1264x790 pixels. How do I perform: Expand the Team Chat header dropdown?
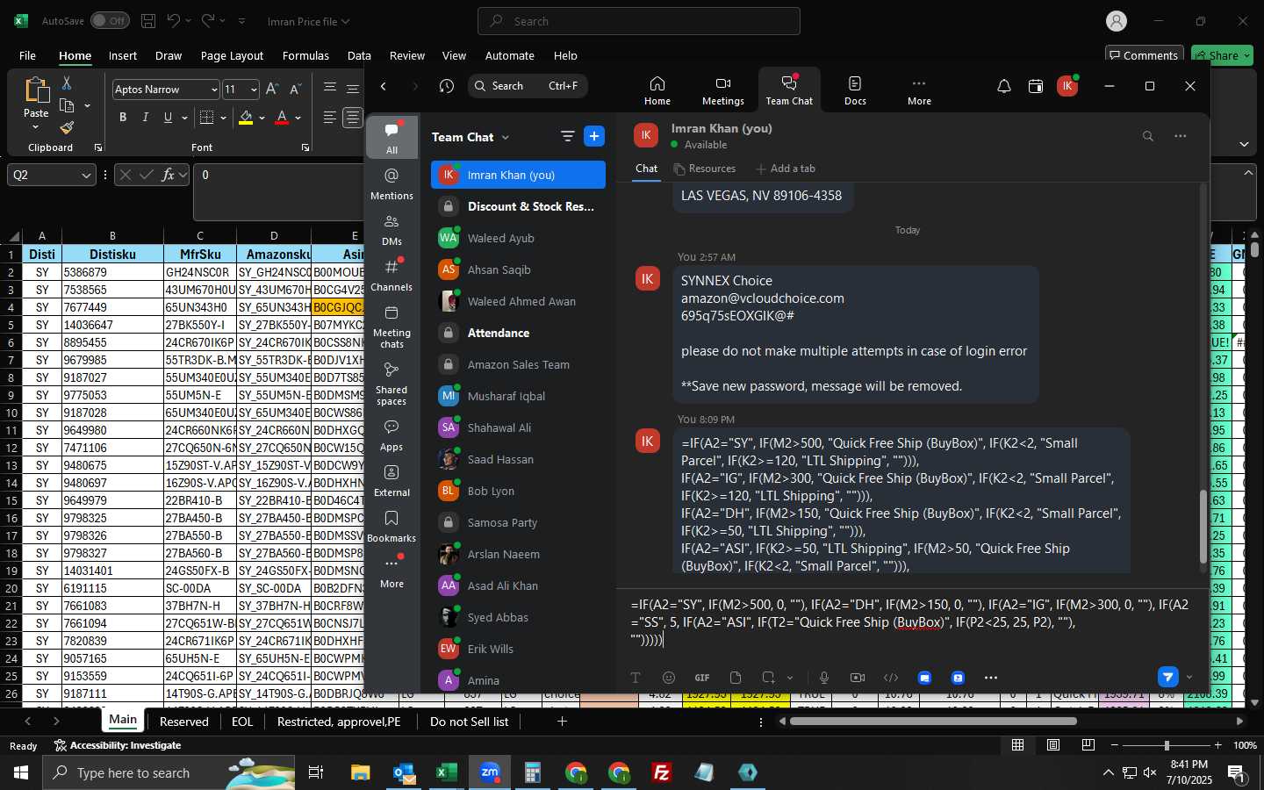click(x=506, y=137)
